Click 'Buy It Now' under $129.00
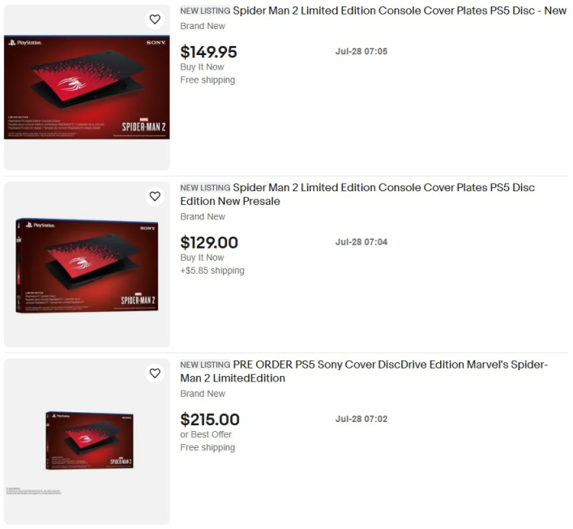573x529 pixels. pyautogui.click(x=202, y=258)
